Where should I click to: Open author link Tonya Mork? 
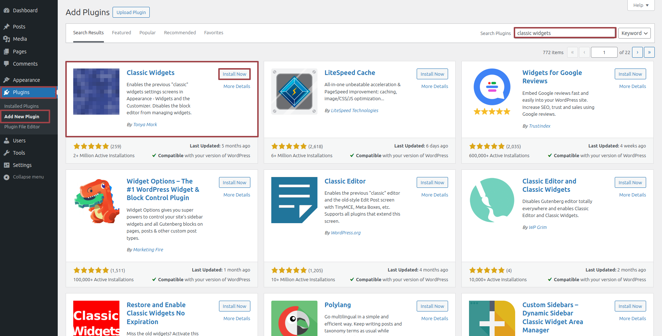click(145, 125)
